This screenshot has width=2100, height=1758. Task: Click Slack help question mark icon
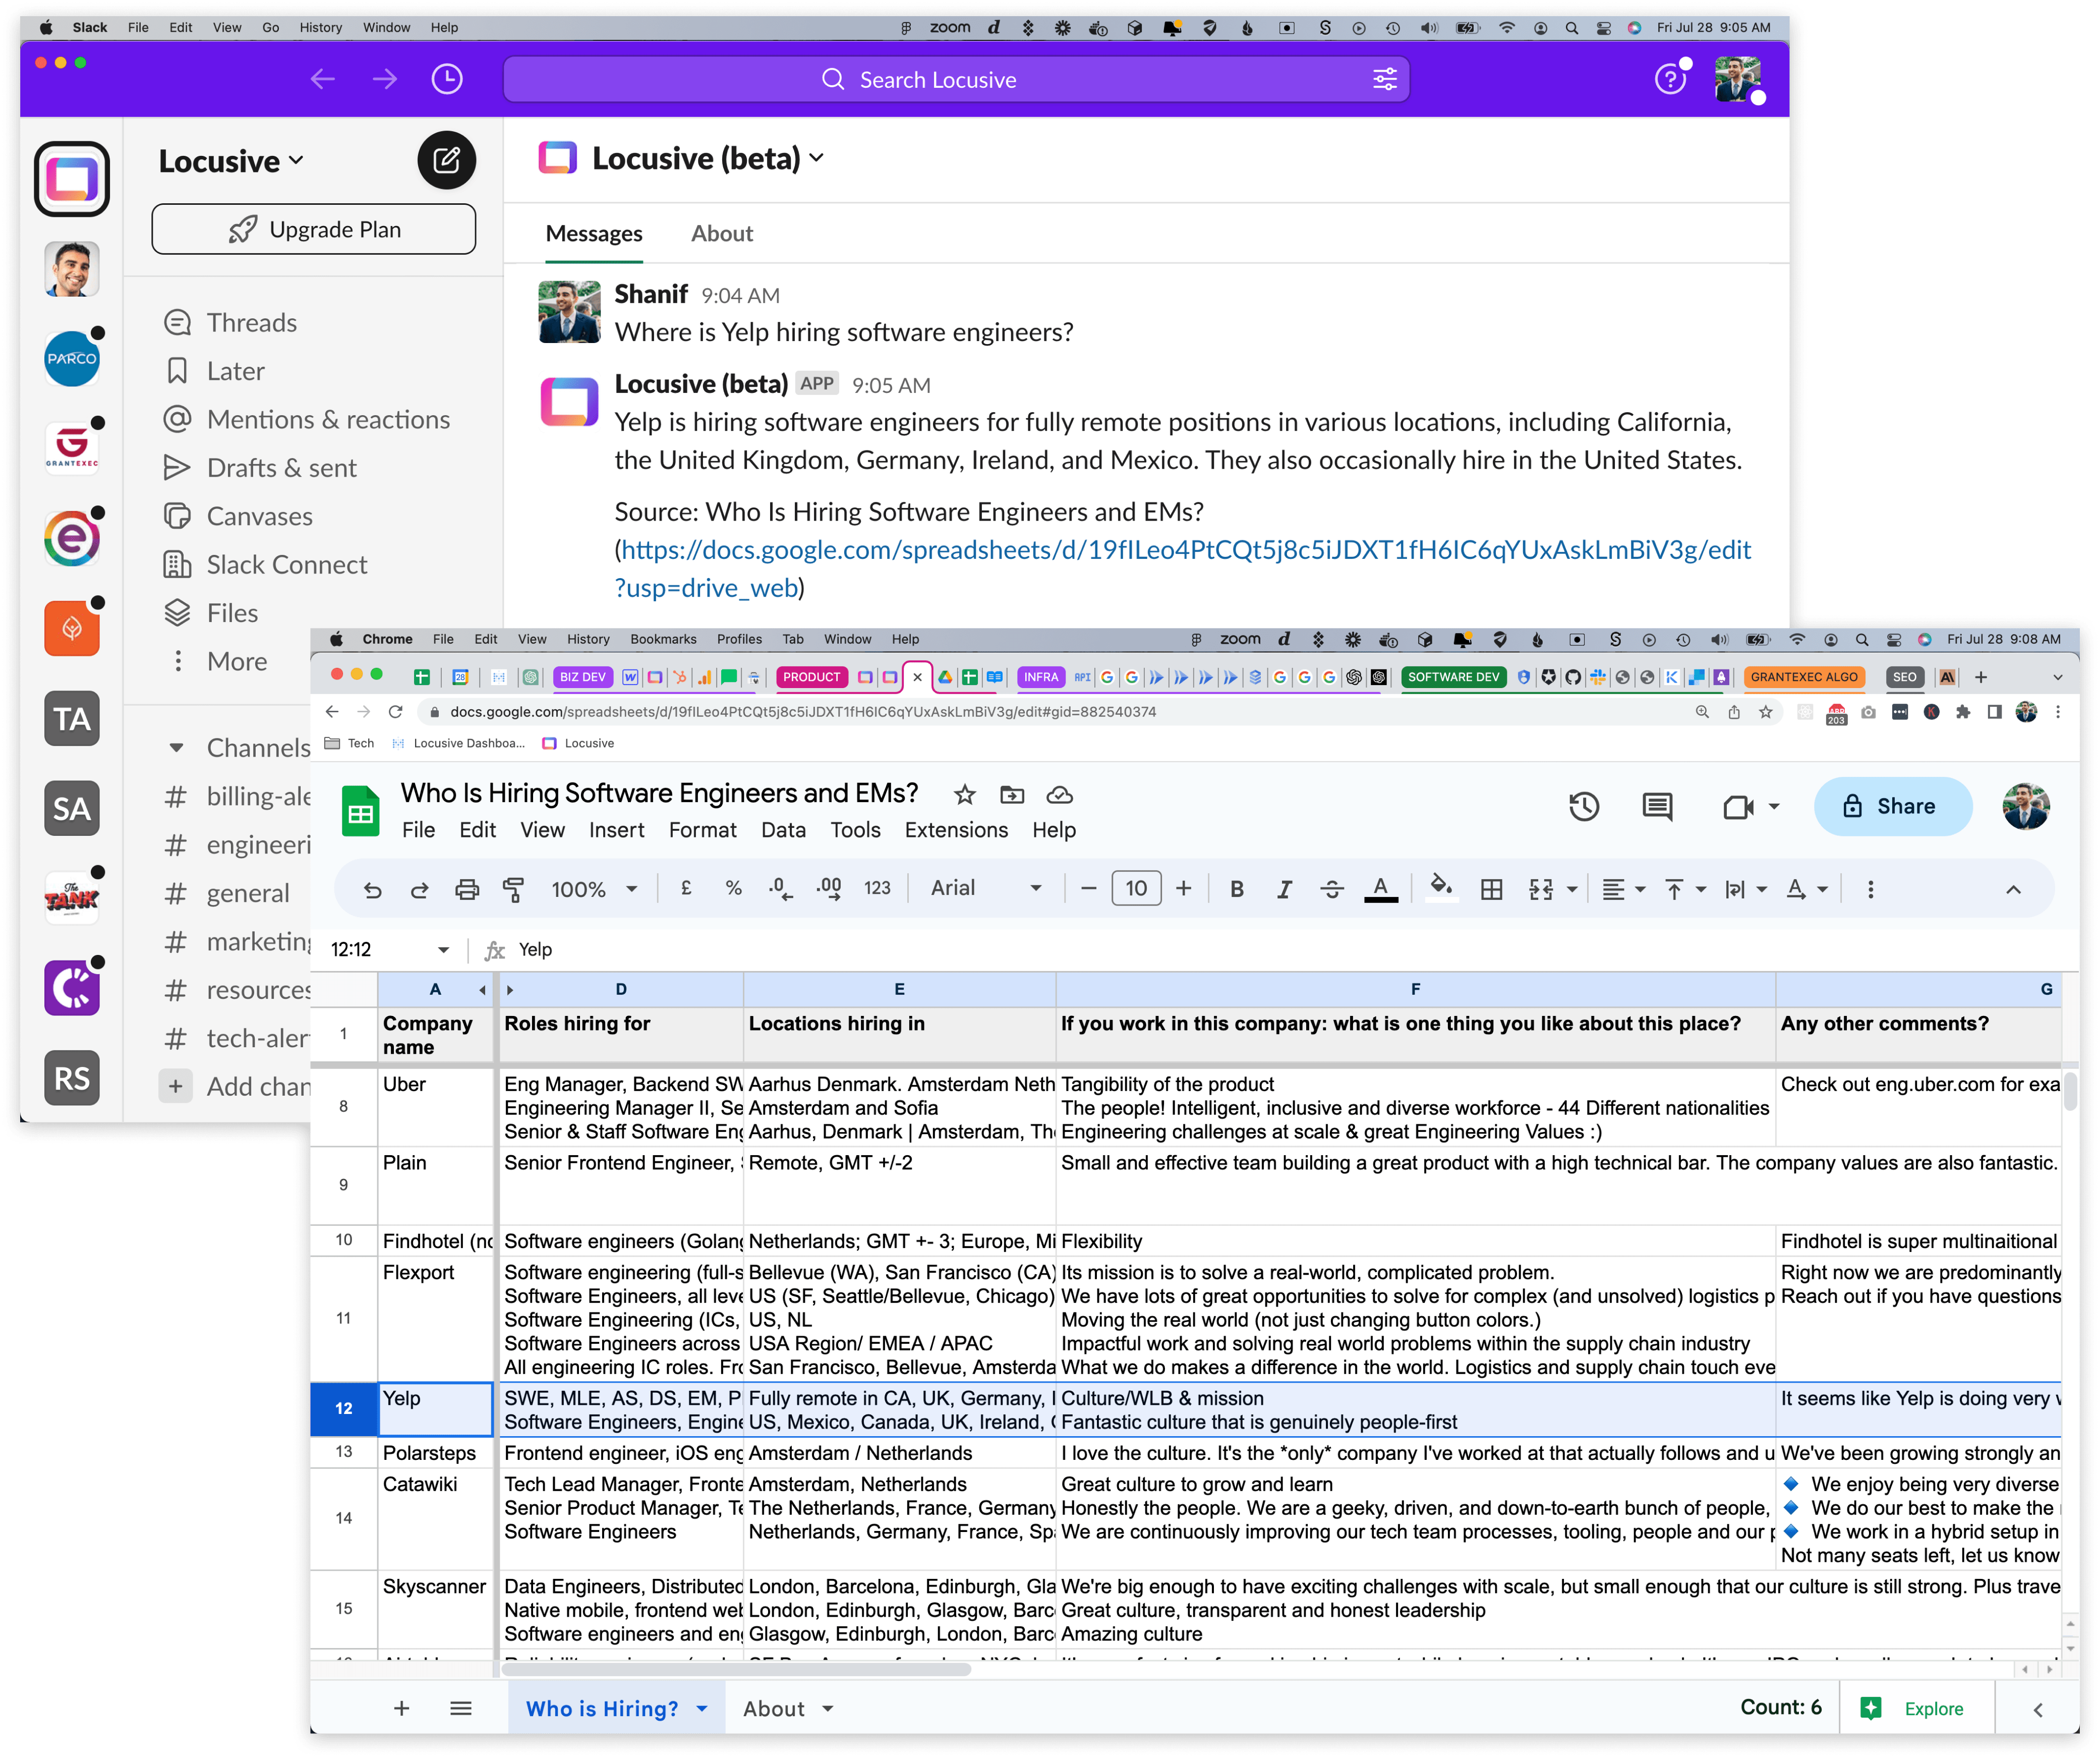click(1669, 79)
